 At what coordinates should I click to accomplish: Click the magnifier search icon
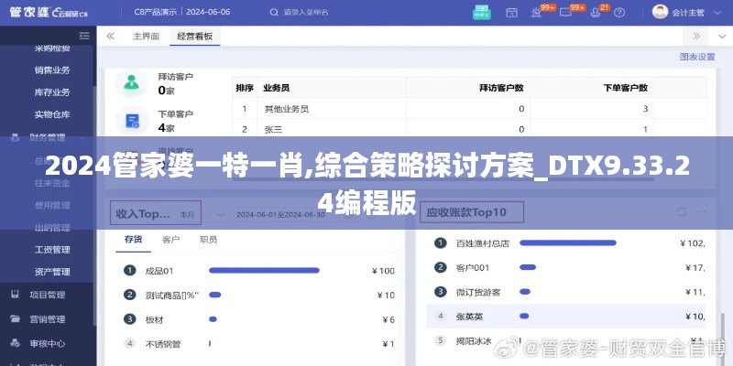tap(274, 13)
